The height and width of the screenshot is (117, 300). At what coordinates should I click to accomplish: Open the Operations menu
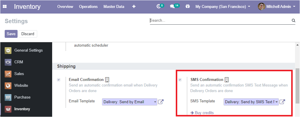coord(88,6)
